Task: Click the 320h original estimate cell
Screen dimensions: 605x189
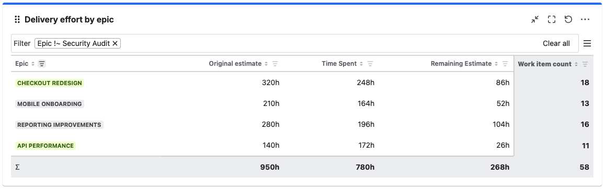Action: click(270, 83)
